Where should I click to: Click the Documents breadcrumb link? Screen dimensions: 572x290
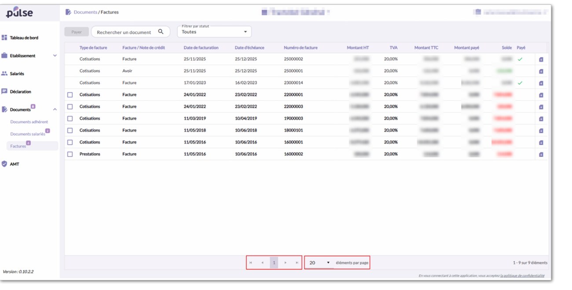pyautogui.click(x=85, y=12)
